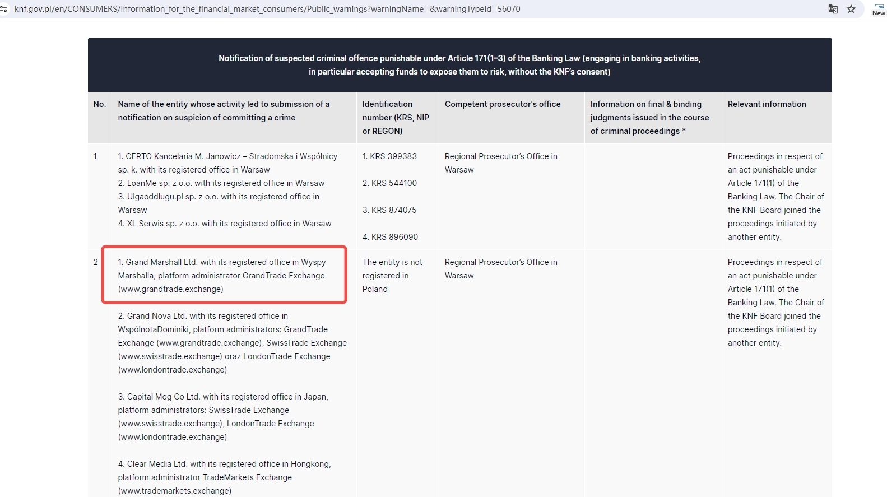
Task: Open the Google Translate page icon
Action: pyautogui.click(x=833, y=9)
